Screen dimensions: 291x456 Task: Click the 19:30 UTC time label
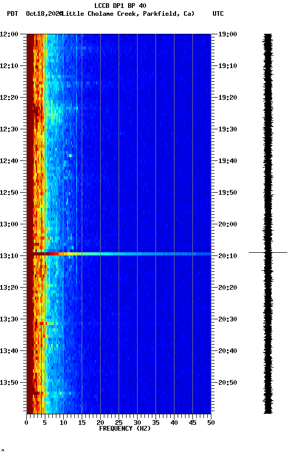[228, 129]
